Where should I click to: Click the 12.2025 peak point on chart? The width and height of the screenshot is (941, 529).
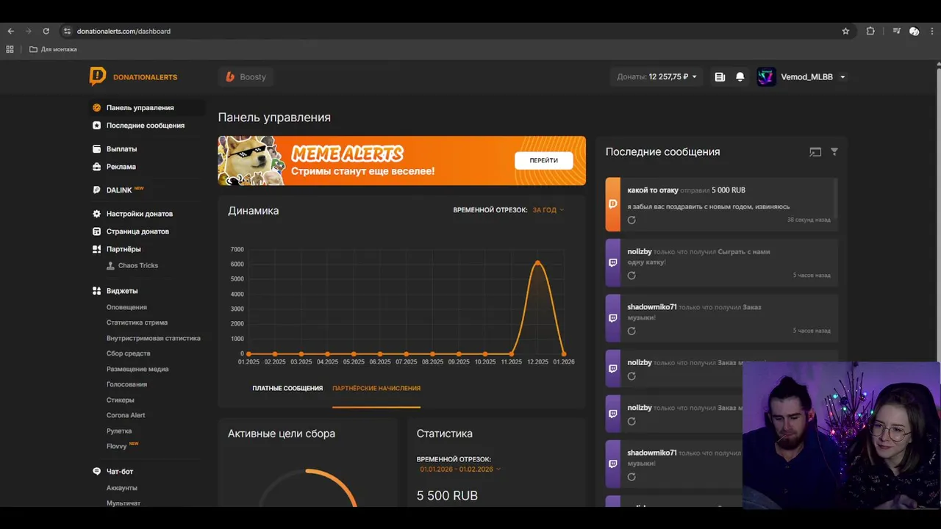[x=537, y=262]
